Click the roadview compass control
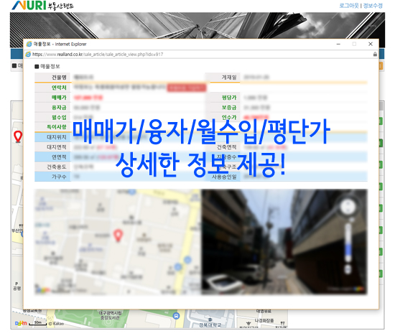Image resolution: width=395 pixels, height=336 pixels. [x=348, y=206]
